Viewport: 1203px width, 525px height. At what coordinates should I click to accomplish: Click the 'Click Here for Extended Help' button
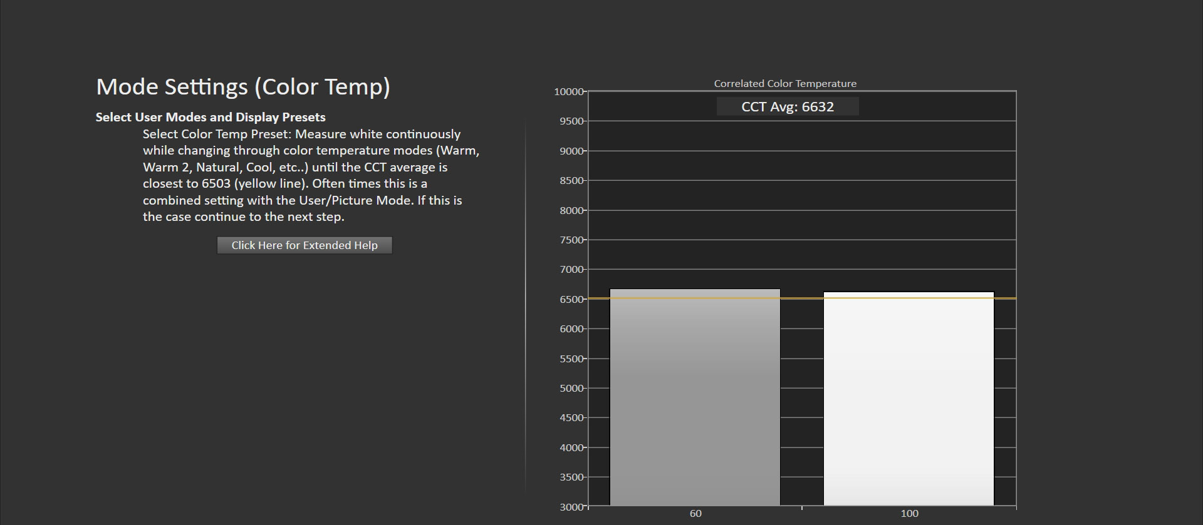pyautogui.click(x=305, y=245)
